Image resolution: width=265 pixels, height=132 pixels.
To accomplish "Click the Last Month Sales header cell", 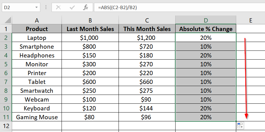I will (x=90, y=29).
